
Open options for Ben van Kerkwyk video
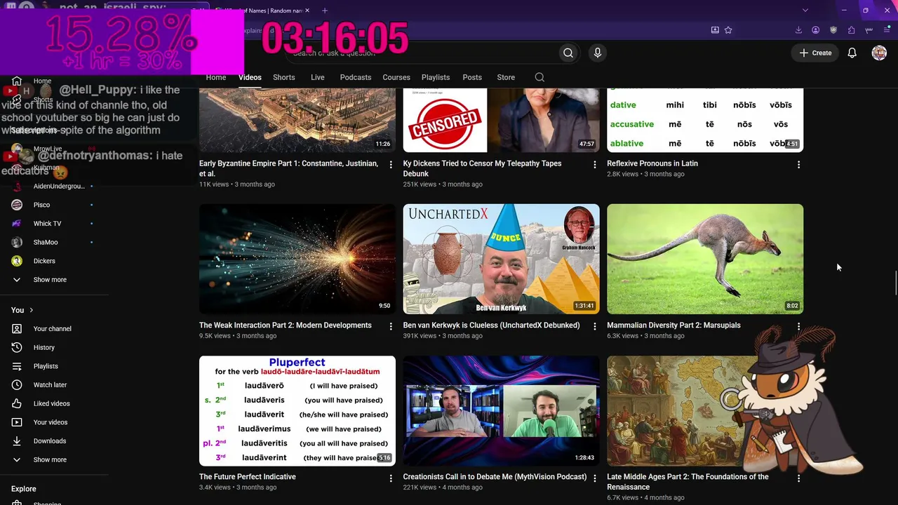tap(595, 326)
